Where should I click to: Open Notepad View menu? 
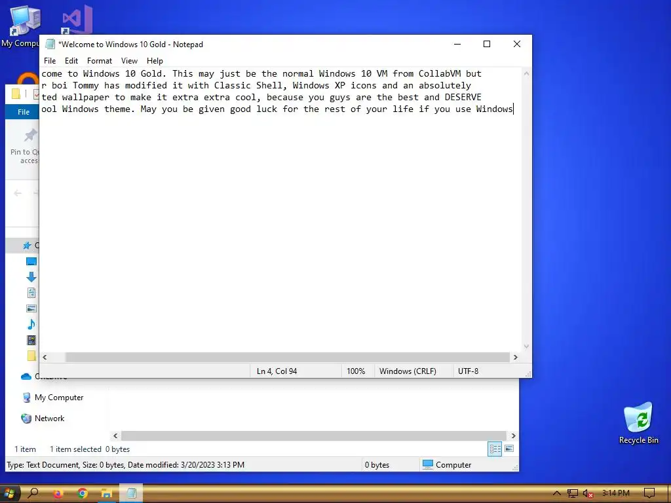pos(129,61)
